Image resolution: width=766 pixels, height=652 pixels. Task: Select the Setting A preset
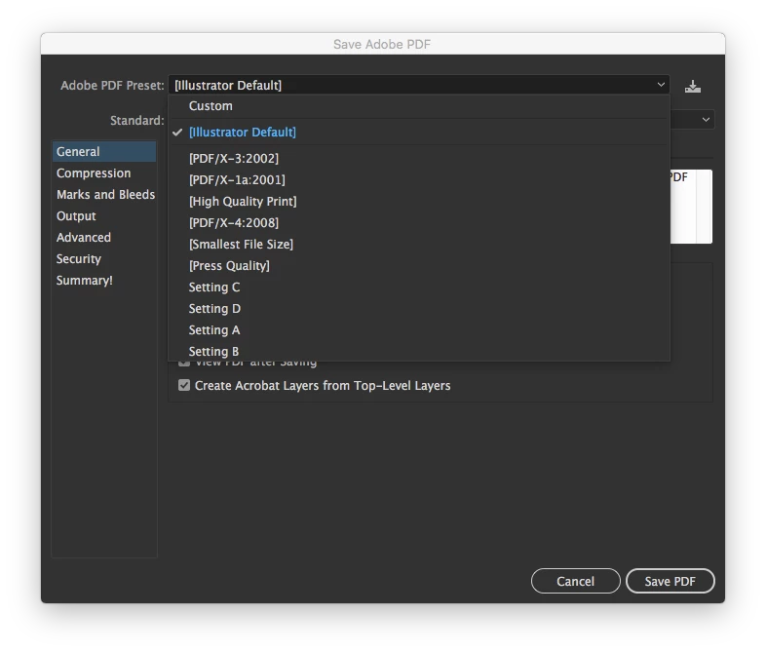pyautogui.click(x=419, y=330)
